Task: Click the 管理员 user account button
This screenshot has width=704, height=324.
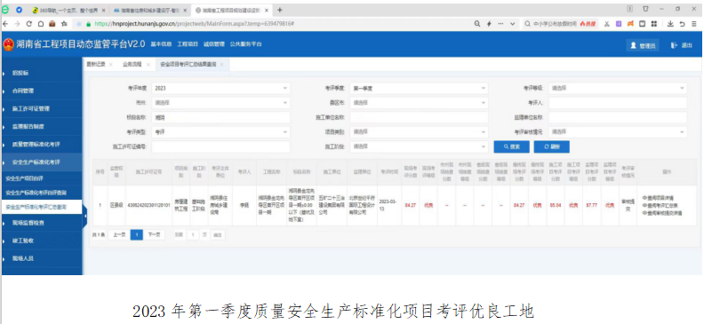Action: click(643, 45)
